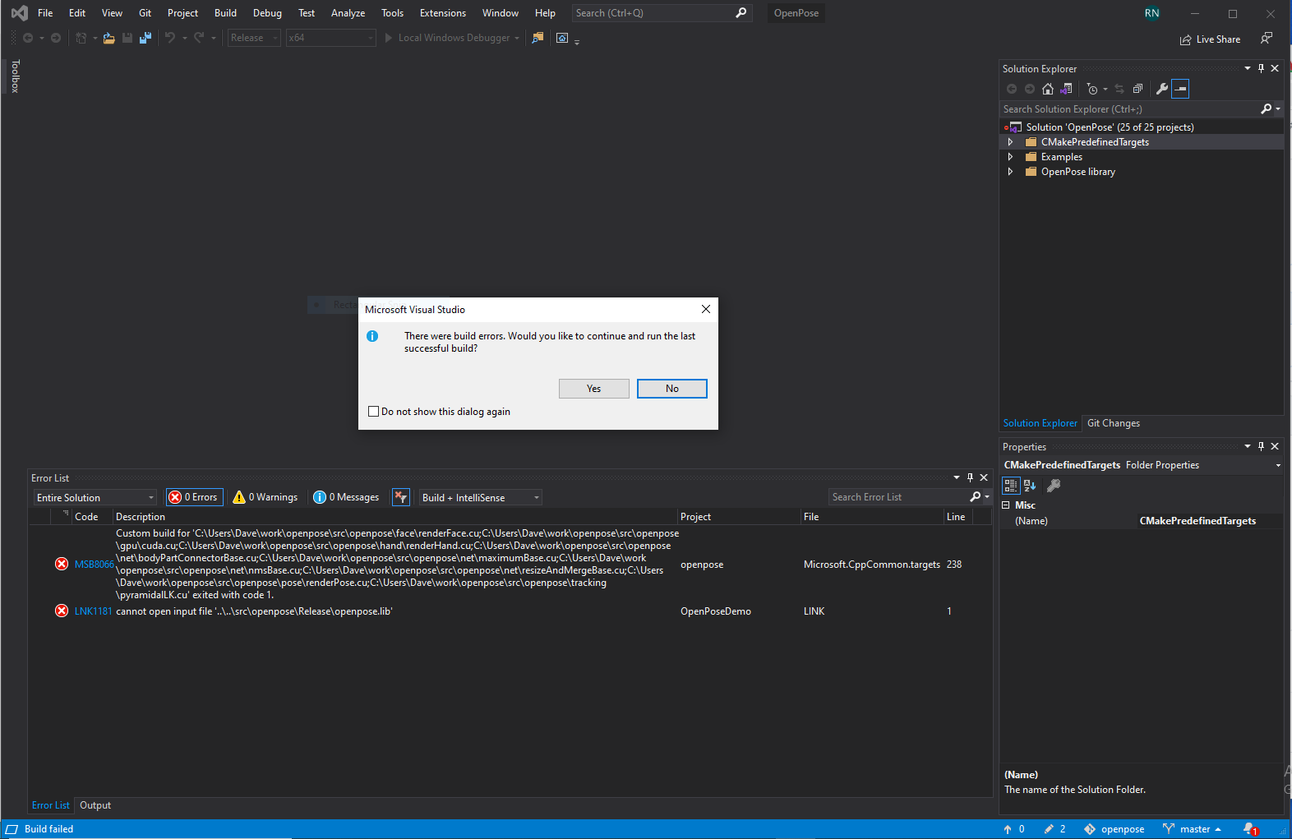Pin the Properties panel
This screenshot has height=839, width=1292.
pyautogui.click(x=1261, y=446)
